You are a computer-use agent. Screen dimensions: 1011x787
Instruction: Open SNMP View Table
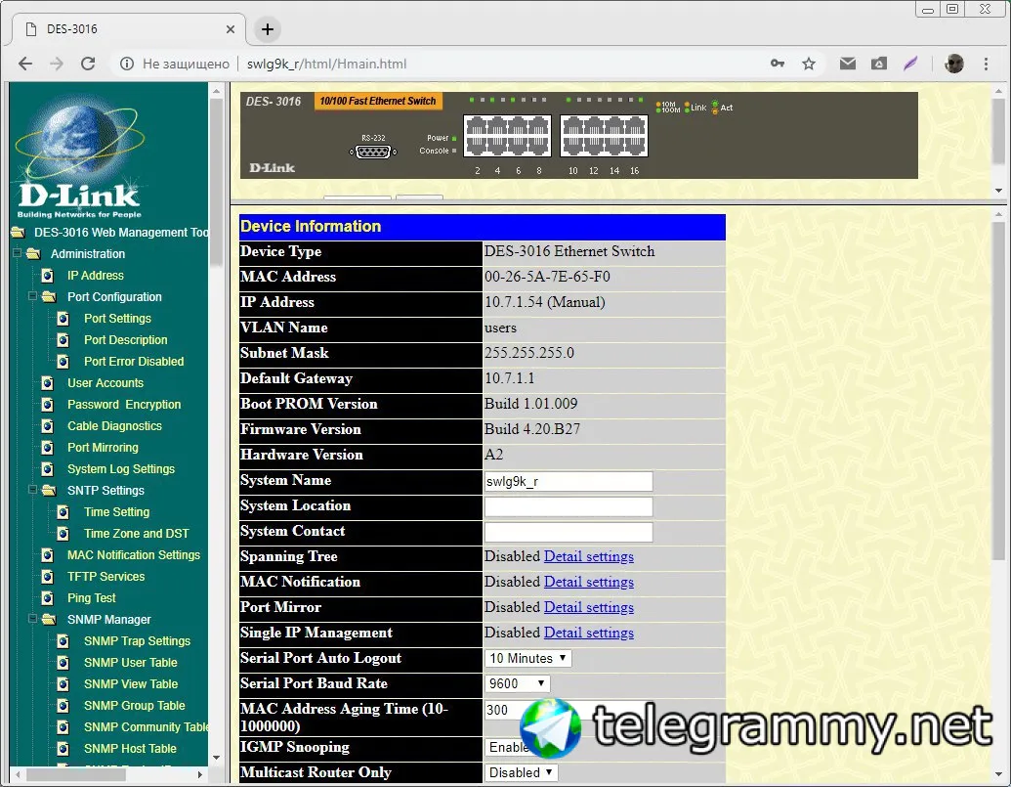tap(131, 683)
